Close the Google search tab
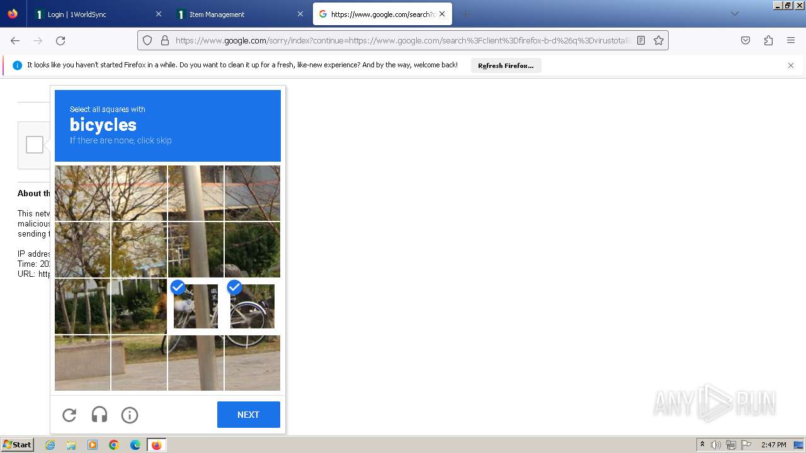Viewport: 806px width, 453px height. click(x=442, y=14)
